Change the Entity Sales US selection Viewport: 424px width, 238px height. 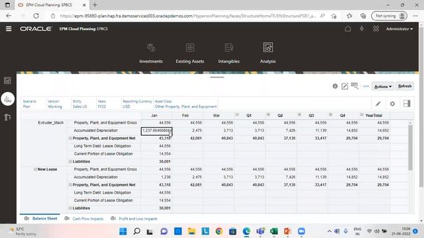pos(79,104)
